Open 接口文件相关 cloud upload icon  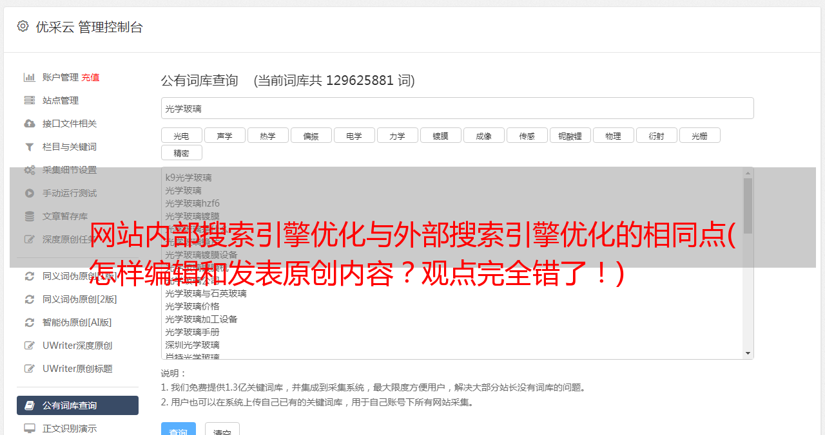pos(29,124)
